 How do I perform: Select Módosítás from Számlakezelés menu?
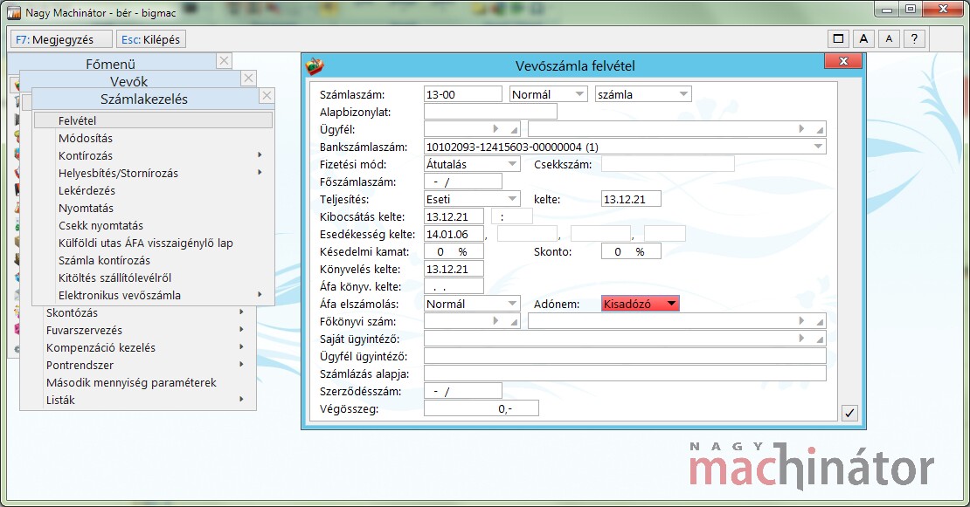point(86,138)
